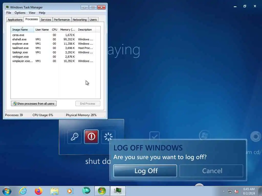The image size is (262, 196).
Task: Click the End Process button
Action: [x=88, y=104]
